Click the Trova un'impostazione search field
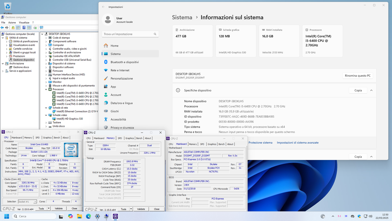 coord(130,34)
